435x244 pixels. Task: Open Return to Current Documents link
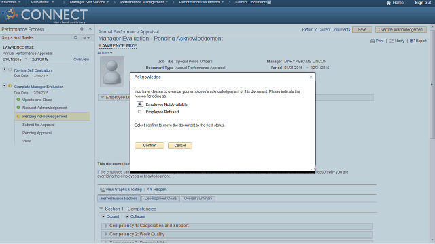click(326, 30)
